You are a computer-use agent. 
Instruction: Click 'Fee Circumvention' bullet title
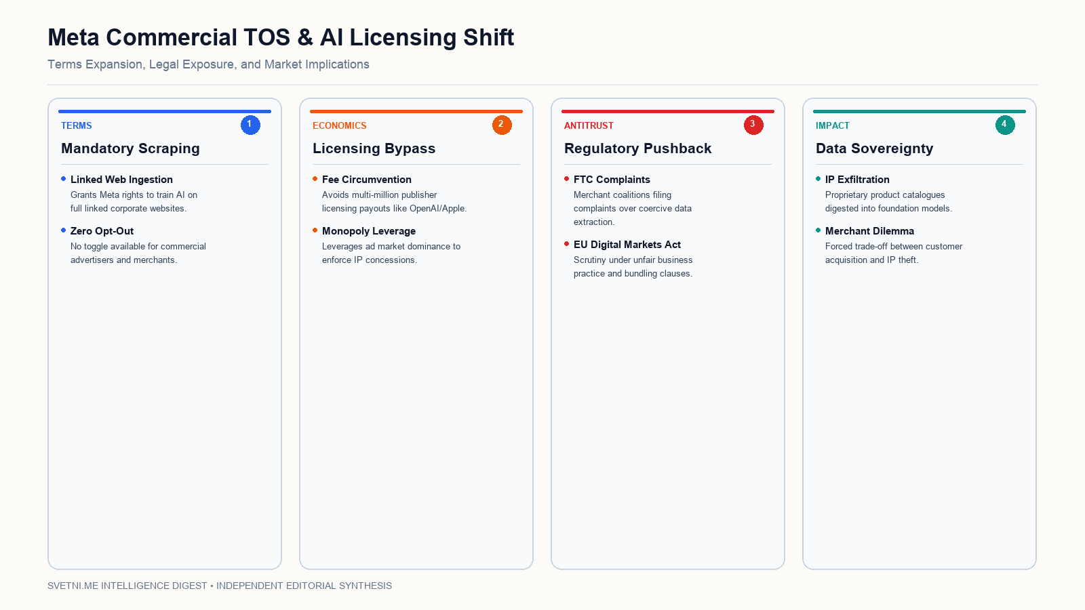[x=366, y=180]
